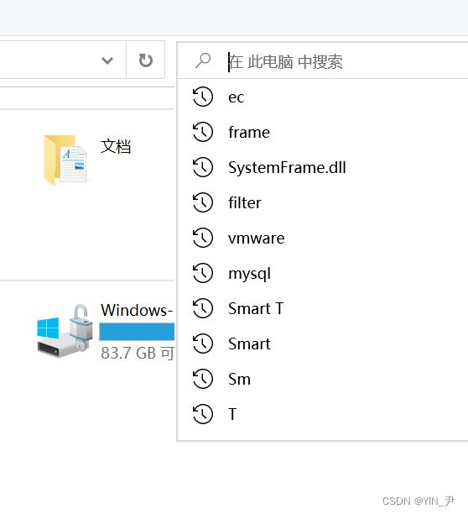Click the 文档 folder label

coord(116,146)
